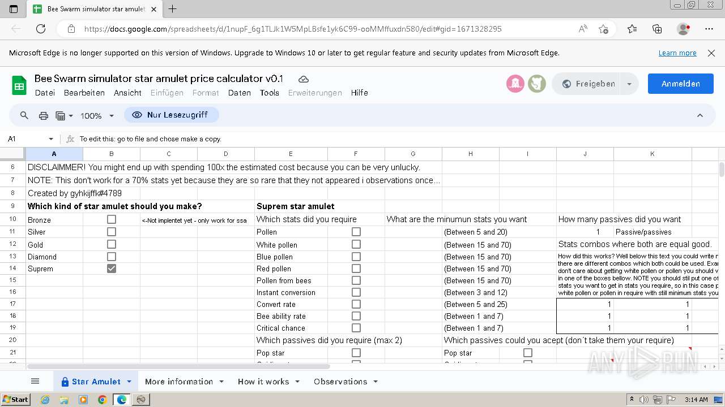Open the filter views toolbar icon
This screenshot has height=407, width=725.
pyautogui.click(x=61, y=115)
